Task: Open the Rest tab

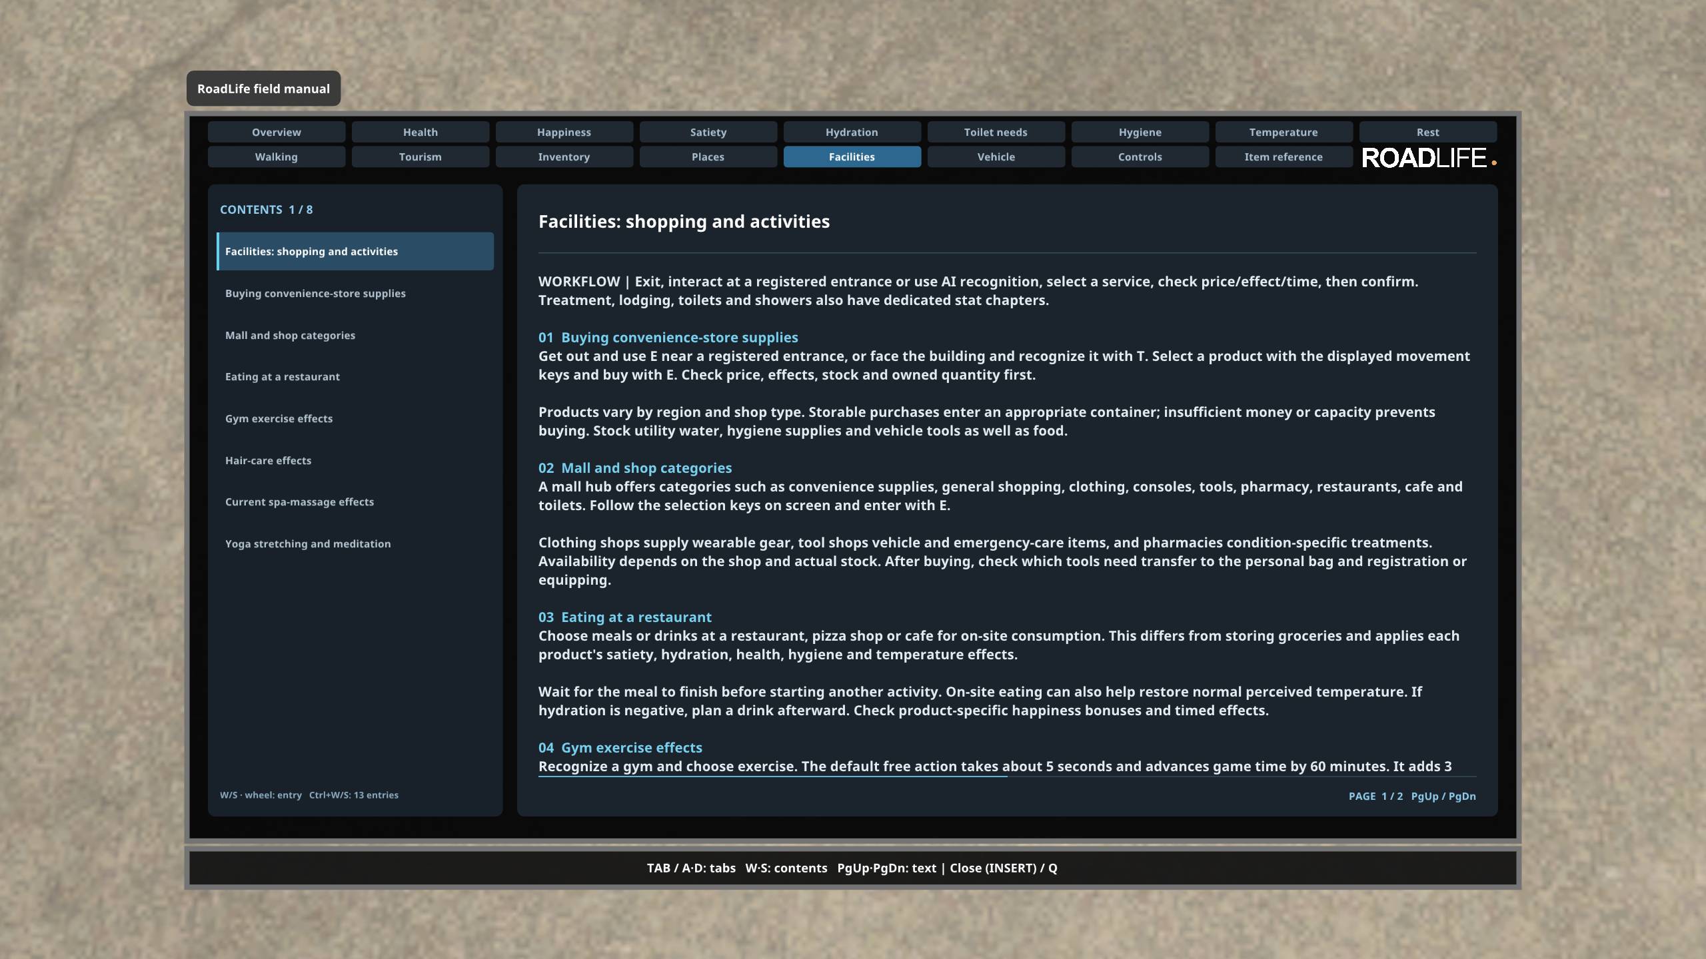Action: tap(1428, 132)
